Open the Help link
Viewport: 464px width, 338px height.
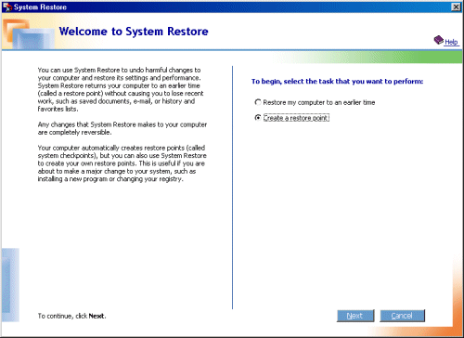(x=451, y=42)
